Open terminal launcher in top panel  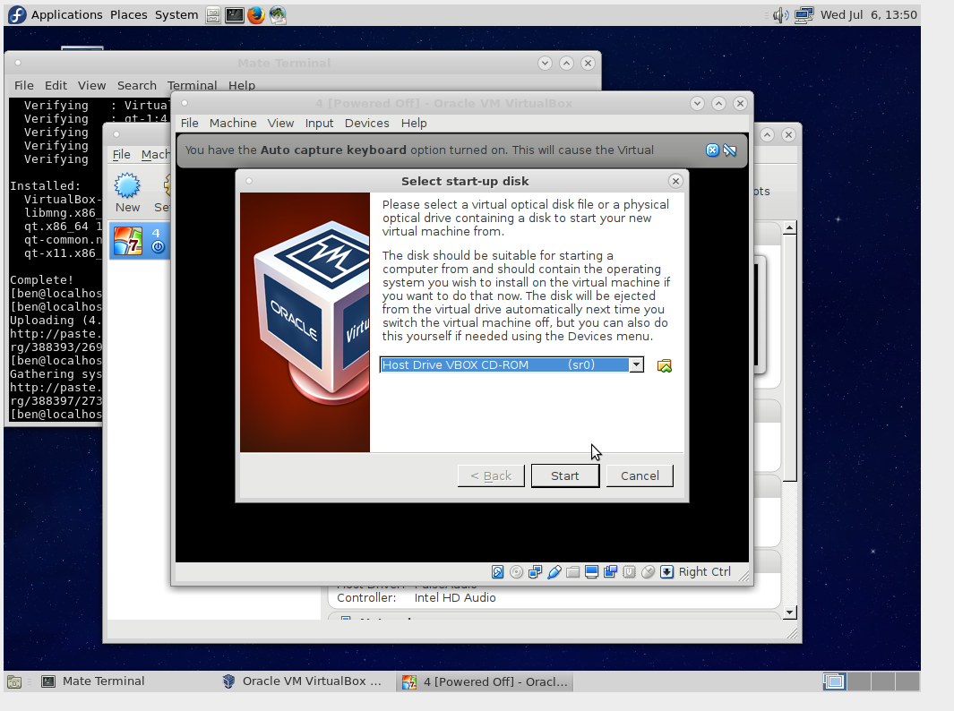[x=234, y=14]
